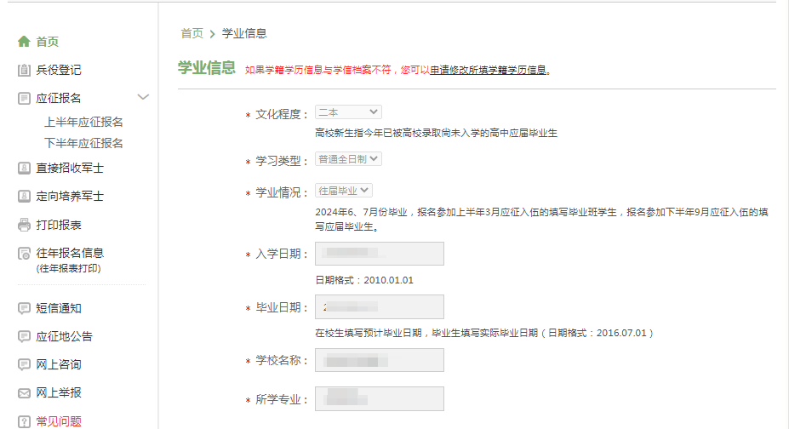789x429 pixels.
Task: Click the 申请修改所填学籍学历信息 link
Action: pyautogui.click(x=489, y=70)
